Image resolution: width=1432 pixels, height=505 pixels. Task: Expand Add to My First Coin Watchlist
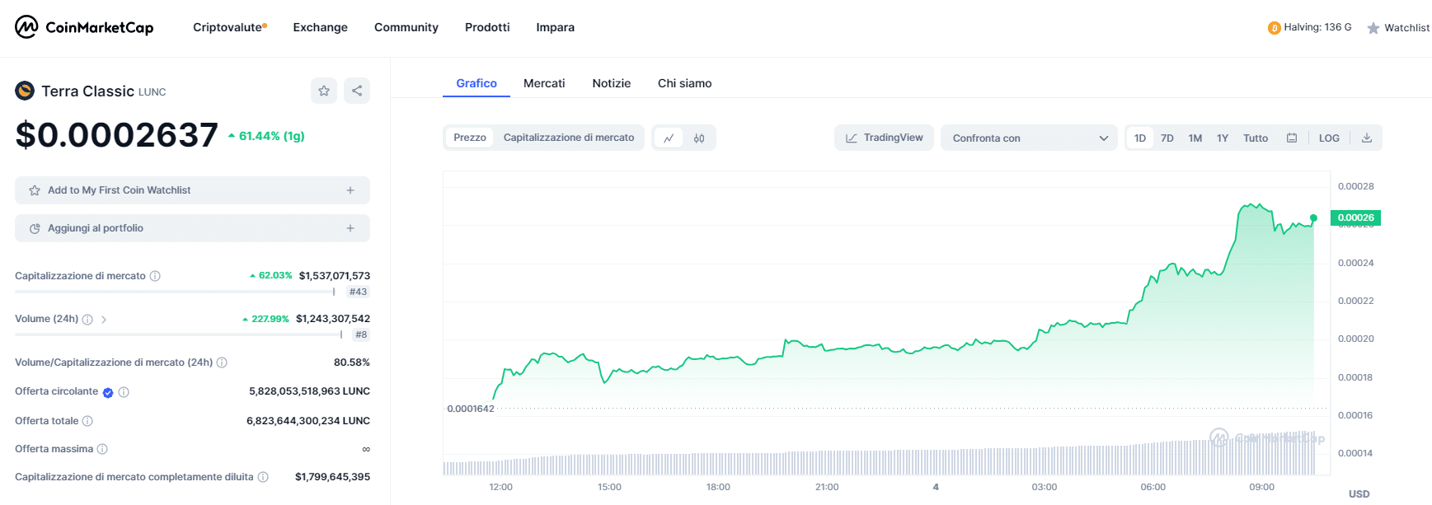[192, 190]
